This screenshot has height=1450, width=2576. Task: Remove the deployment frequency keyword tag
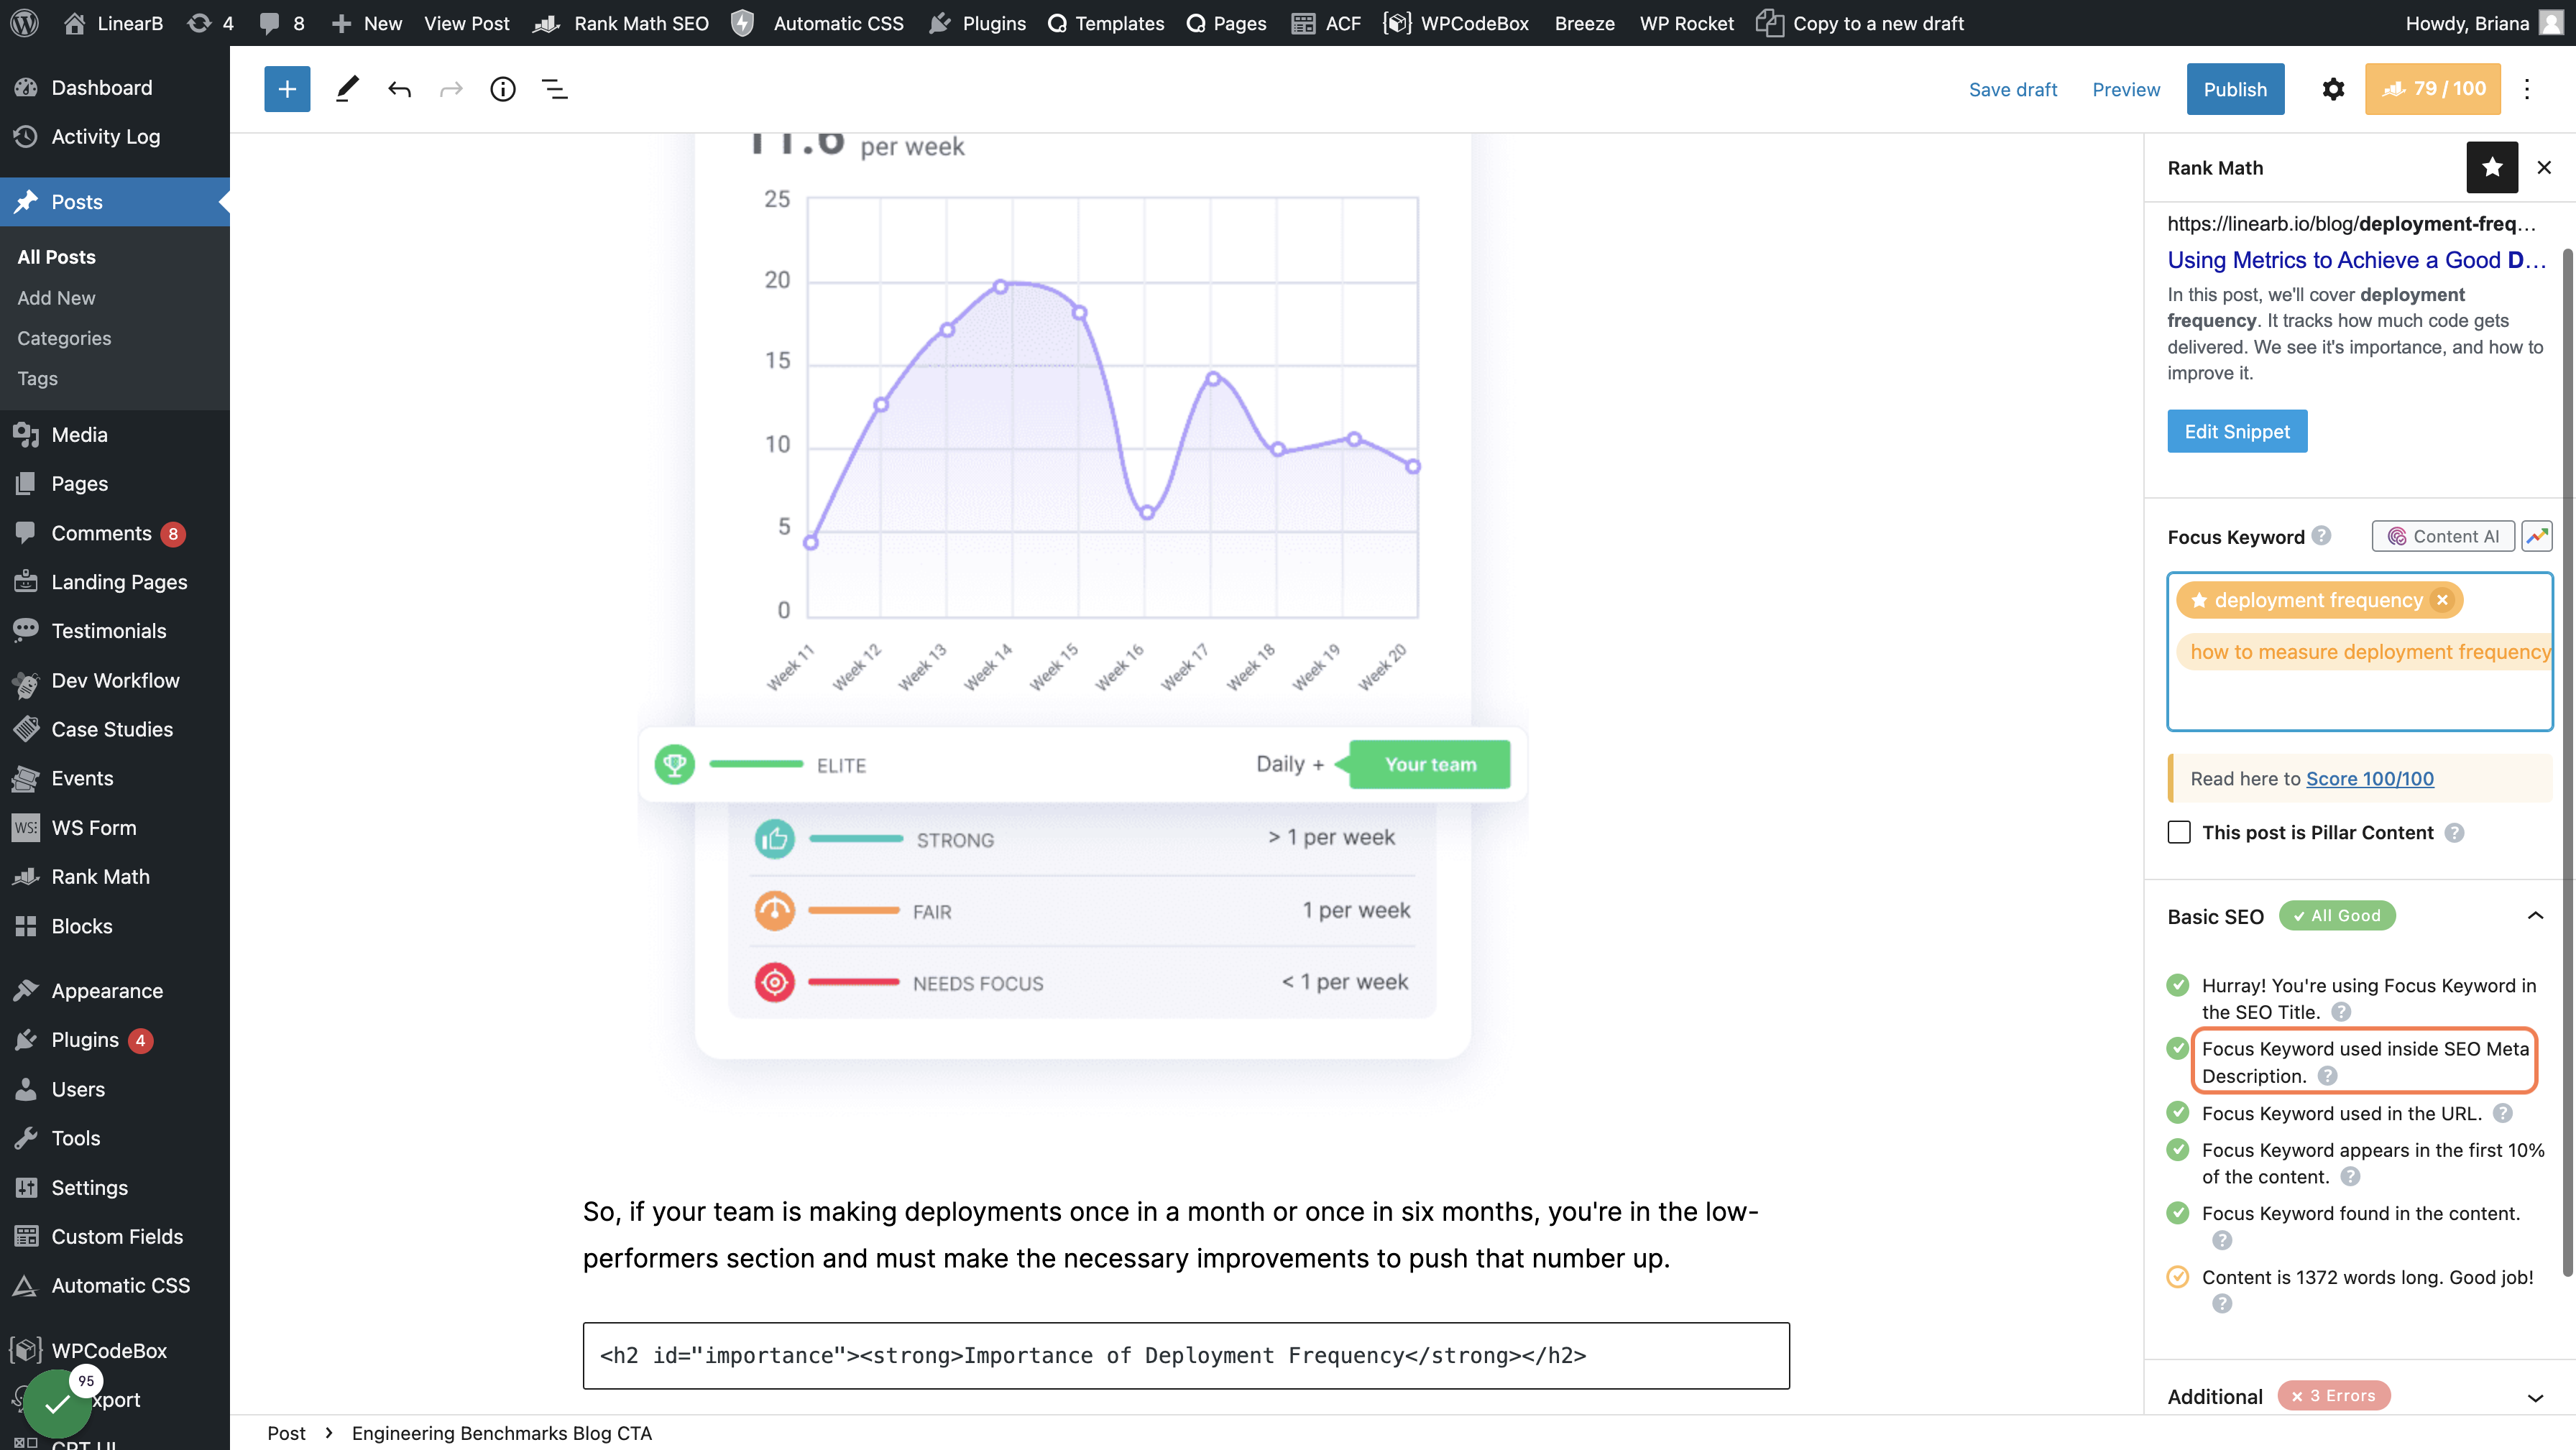pos(2443,600)
